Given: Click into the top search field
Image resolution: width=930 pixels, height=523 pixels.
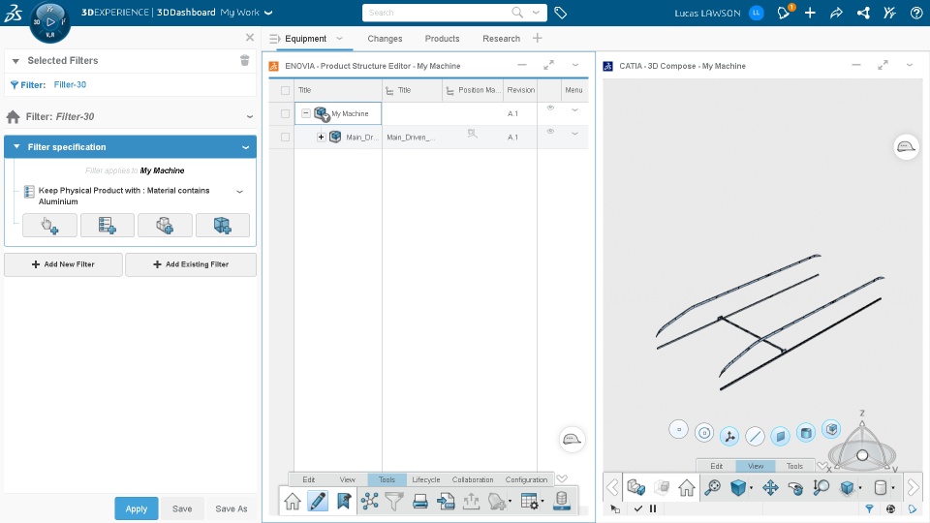Looking at the screenshot, I should pyautogui.click(x=438, y=13).
